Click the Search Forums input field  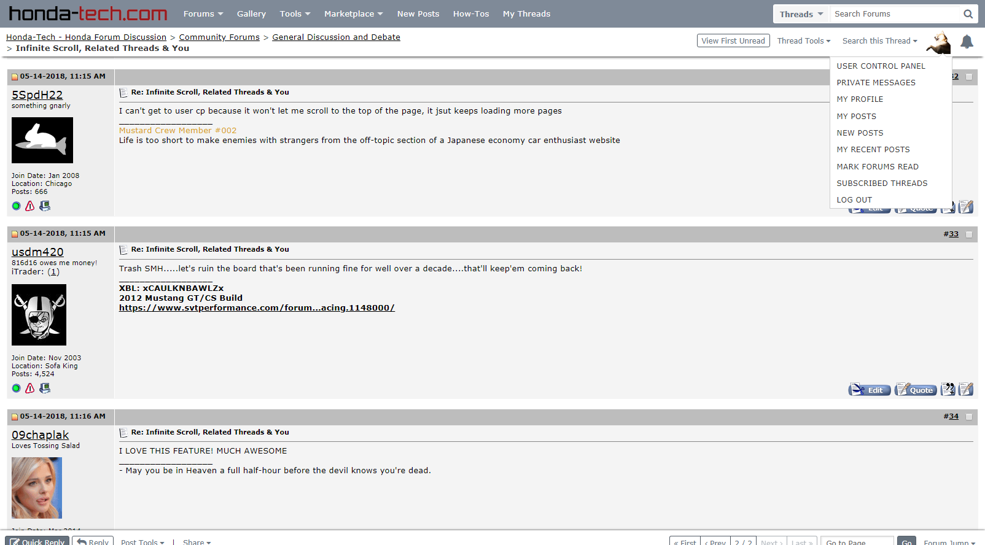894,14
